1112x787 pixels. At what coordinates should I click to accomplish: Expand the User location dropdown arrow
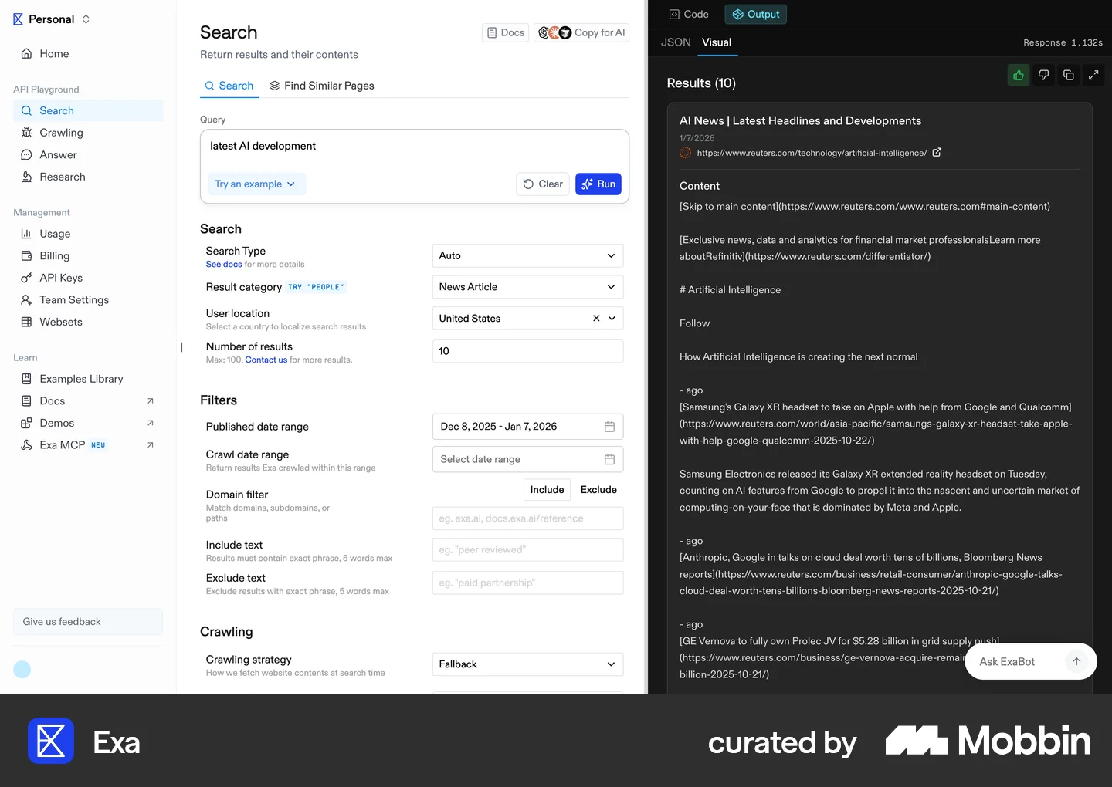[612, 318]
